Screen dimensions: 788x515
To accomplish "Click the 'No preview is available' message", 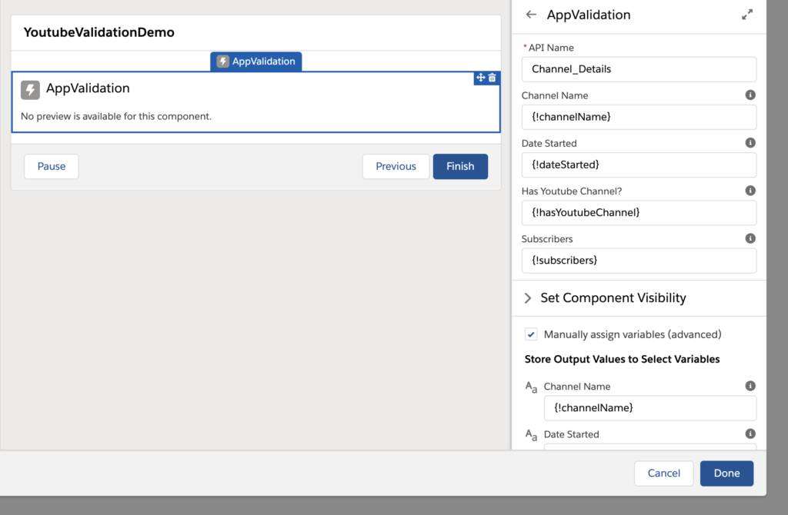I will pyautogui.click(x=116, y=116).
